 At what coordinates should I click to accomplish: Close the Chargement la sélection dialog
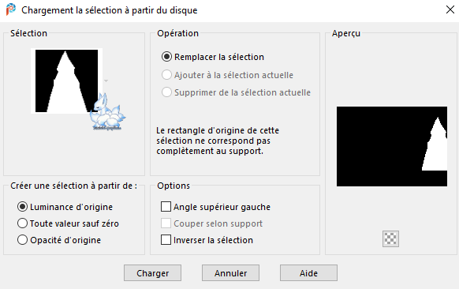[450, 9]
